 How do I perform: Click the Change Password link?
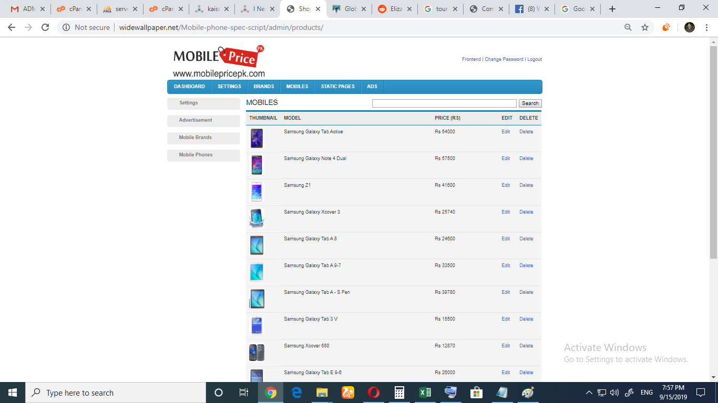point(504,59)
